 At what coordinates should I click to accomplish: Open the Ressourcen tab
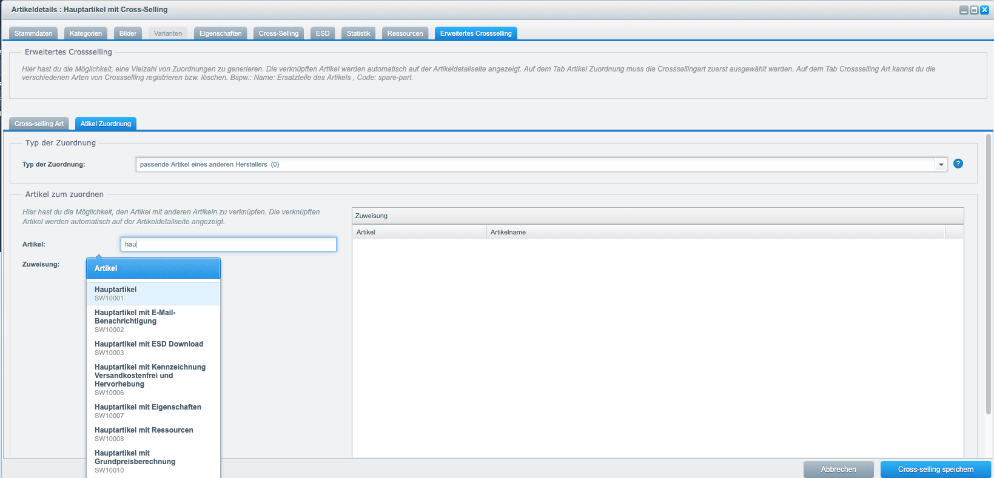[405, 33]
